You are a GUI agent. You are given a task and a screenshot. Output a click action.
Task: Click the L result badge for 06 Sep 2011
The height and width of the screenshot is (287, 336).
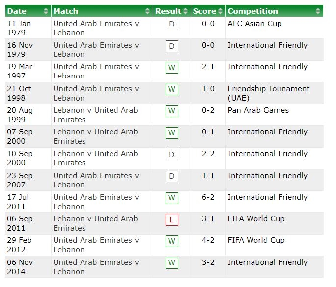tap(172, 220)
